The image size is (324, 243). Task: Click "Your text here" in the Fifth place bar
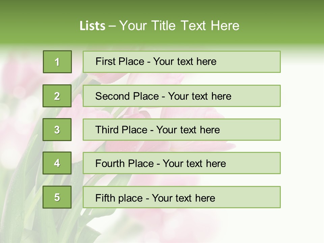[x=183, y=198]
